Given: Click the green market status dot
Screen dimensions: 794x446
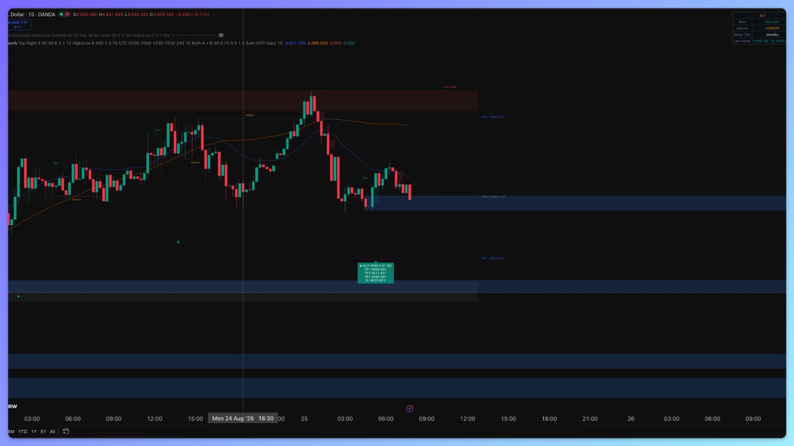Looking at the screenshot, I should tap(61, 14).
